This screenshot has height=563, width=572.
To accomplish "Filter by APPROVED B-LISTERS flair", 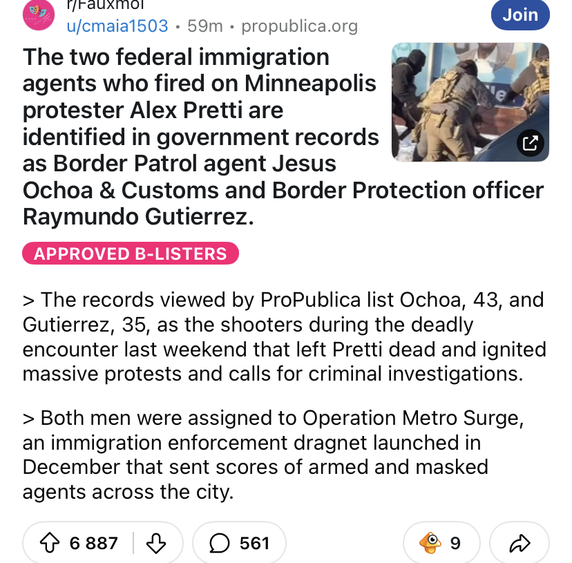I will (x=131, y=254).
